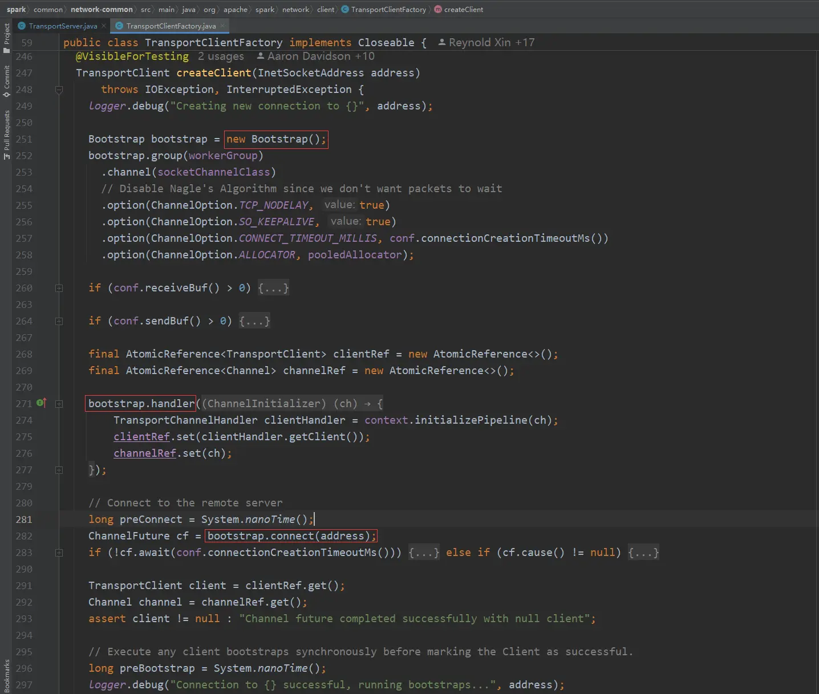Click the class icon on TransportClientFactory.java tab
This screenshot has height=694, width=819.
[119, 26]
